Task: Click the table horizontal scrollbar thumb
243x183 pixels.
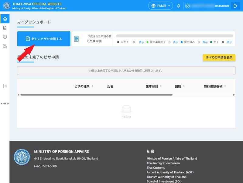Action: point(96,95)
